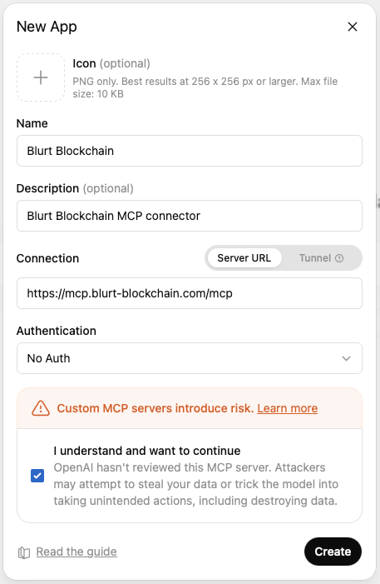Click the server URL input field

[x=190, y=293]
